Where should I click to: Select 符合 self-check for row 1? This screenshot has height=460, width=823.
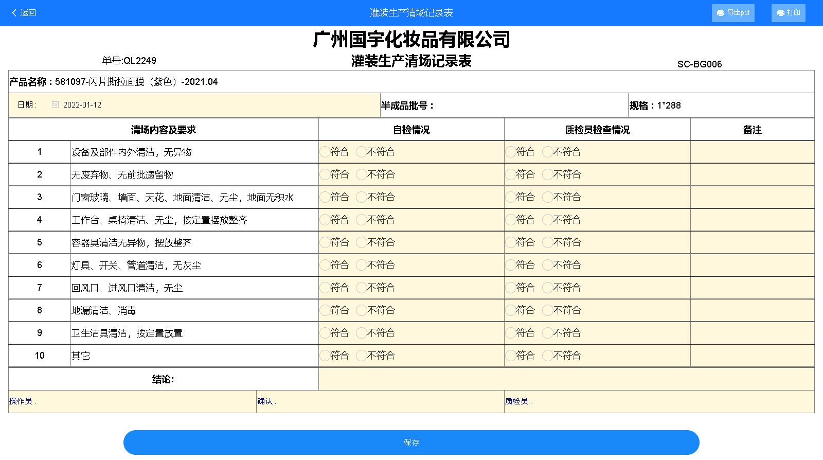pos(325,152)
